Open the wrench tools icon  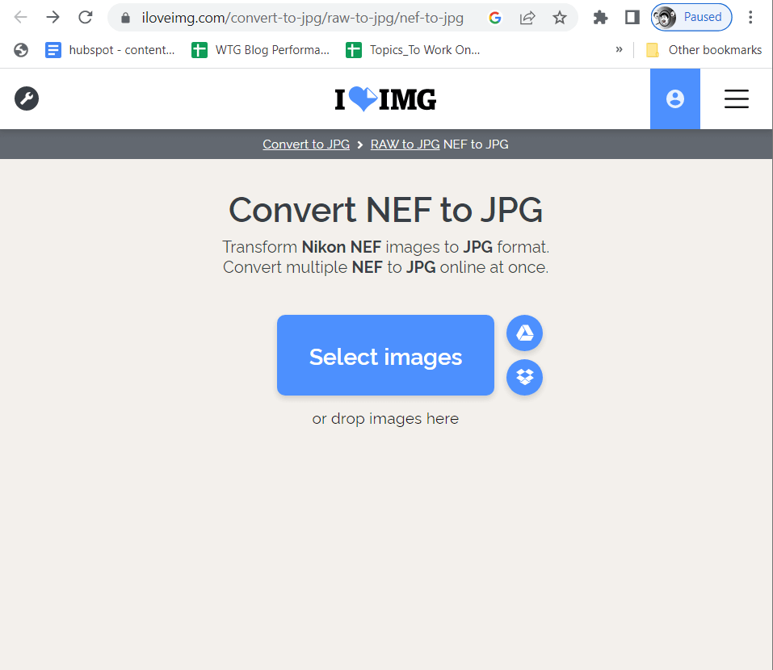coord(27,98)
